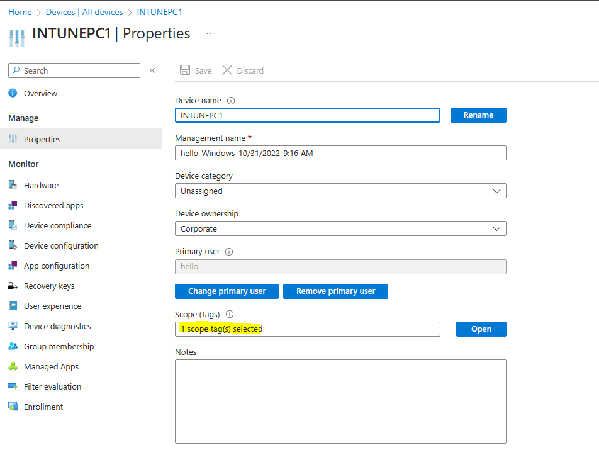Click the Open scope tags button
This screenshot has height=472, width=599.
tap(481, 329)
